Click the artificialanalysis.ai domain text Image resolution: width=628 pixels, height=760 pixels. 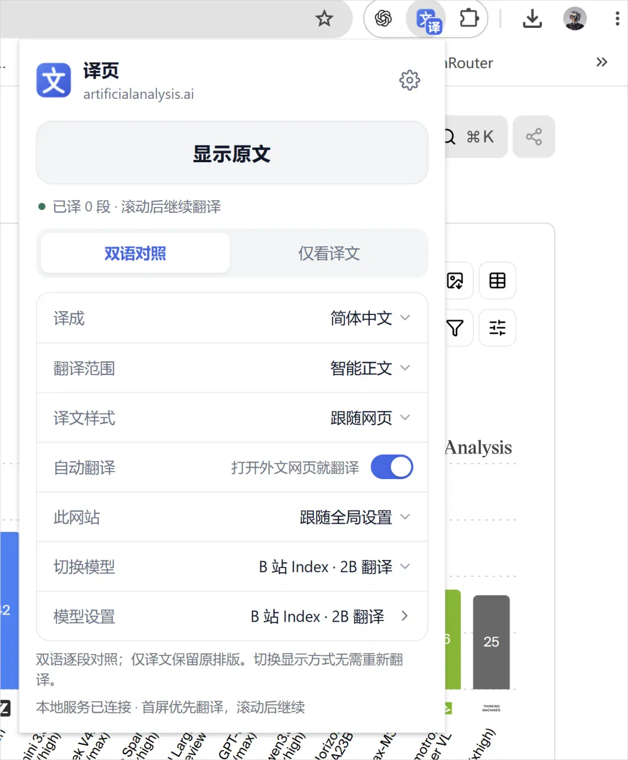click(x=138, y=94)
